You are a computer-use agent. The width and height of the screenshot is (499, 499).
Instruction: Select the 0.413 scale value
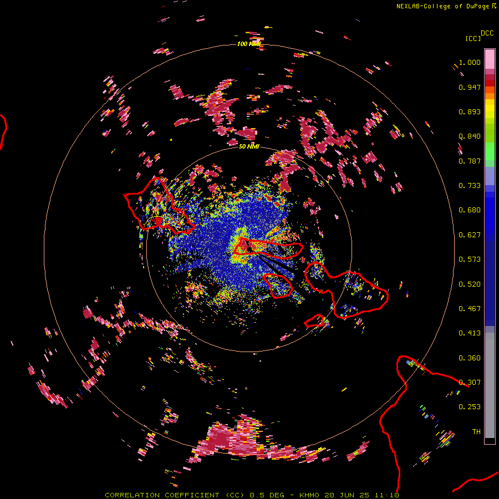(470, 333)
